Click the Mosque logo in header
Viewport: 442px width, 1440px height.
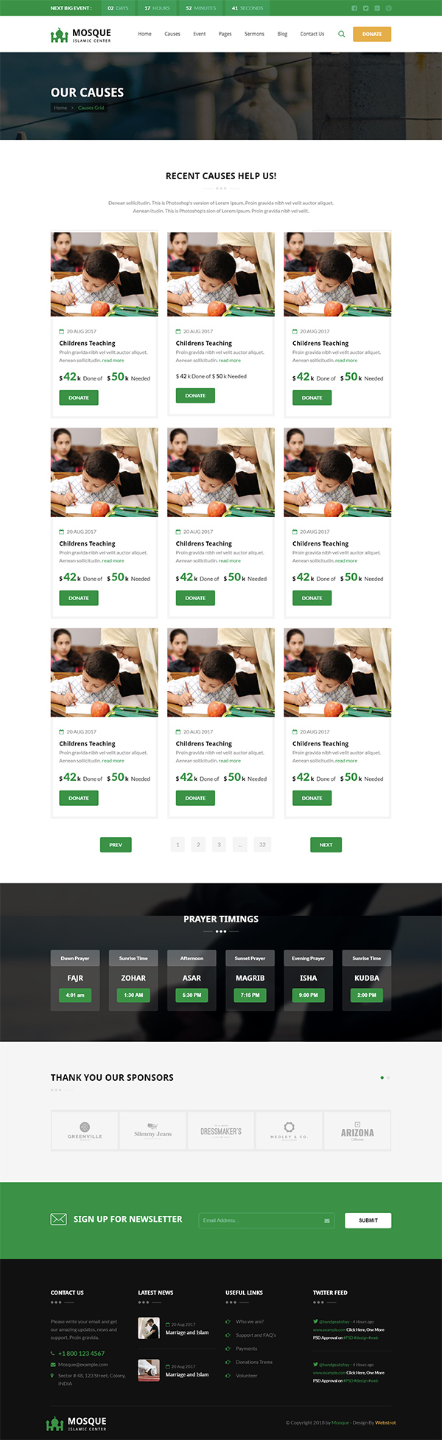coord(81,35)
